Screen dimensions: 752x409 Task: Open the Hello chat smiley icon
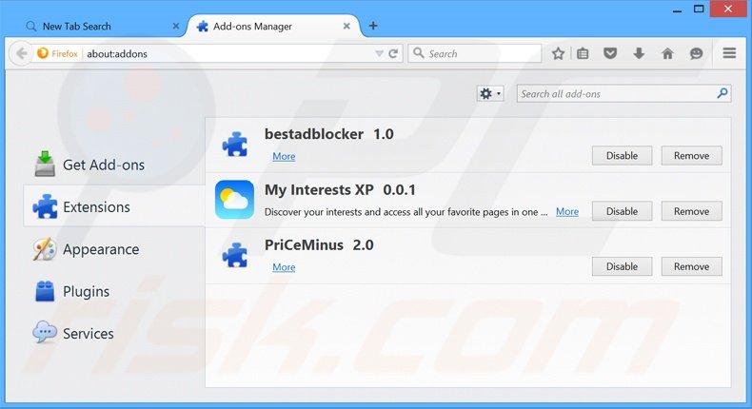coord(696,53)
